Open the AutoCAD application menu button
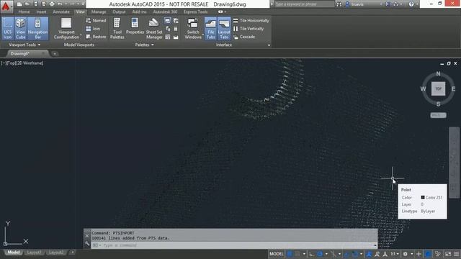The image size is (461, 259). (x=6, y=6)
